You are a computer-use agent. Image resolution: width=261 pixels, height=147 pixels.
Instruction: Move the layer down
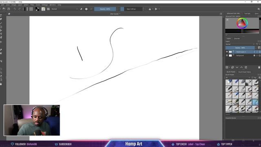[237, 67]
